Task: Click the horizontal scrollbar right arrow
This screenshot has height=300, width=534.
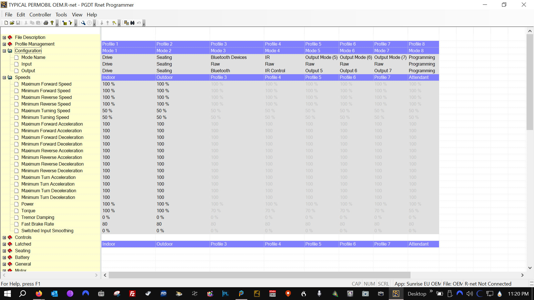Action: tap(522, 275)
